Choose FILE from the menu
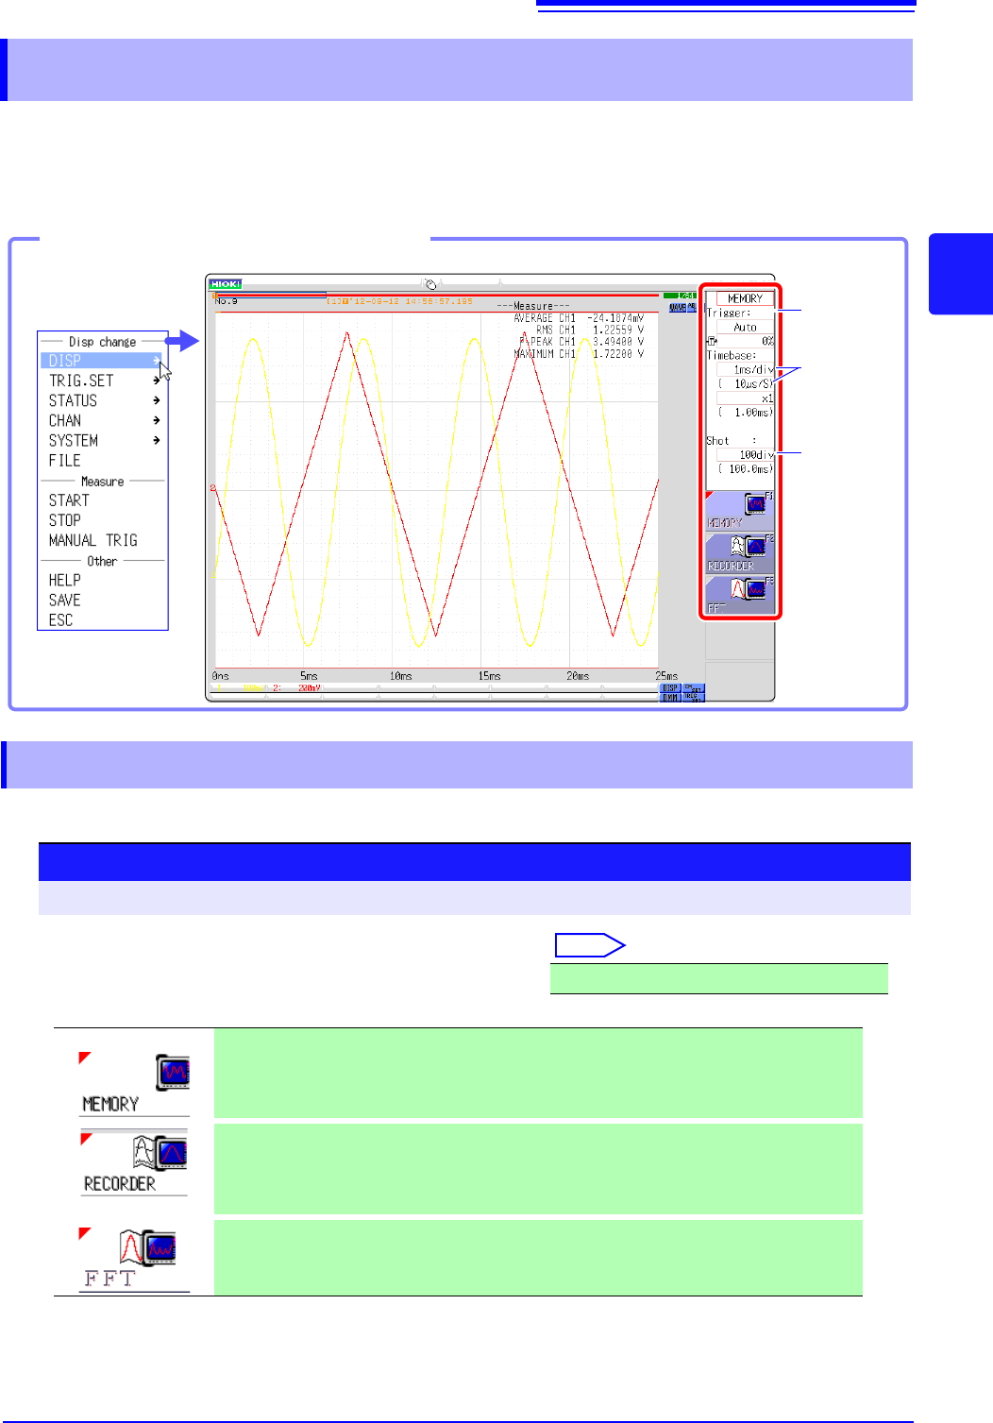993x1423 pixels. point(65,461)
